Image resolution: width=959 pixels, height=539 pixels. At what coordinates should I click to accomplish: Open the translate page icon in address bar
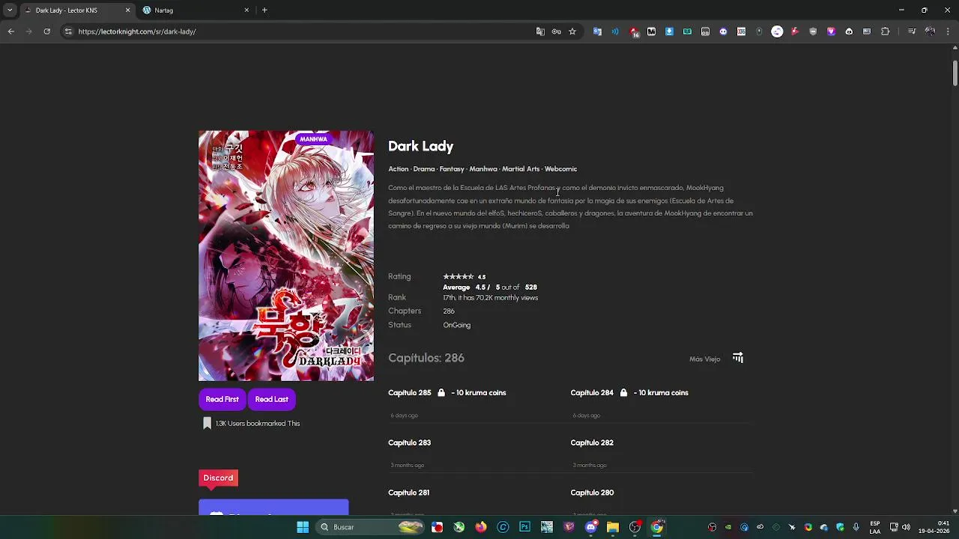(x=540, y=31)
